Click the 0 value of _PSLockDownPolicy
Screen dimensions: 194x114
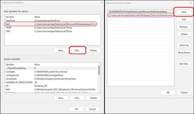click(x=35, y=68)
